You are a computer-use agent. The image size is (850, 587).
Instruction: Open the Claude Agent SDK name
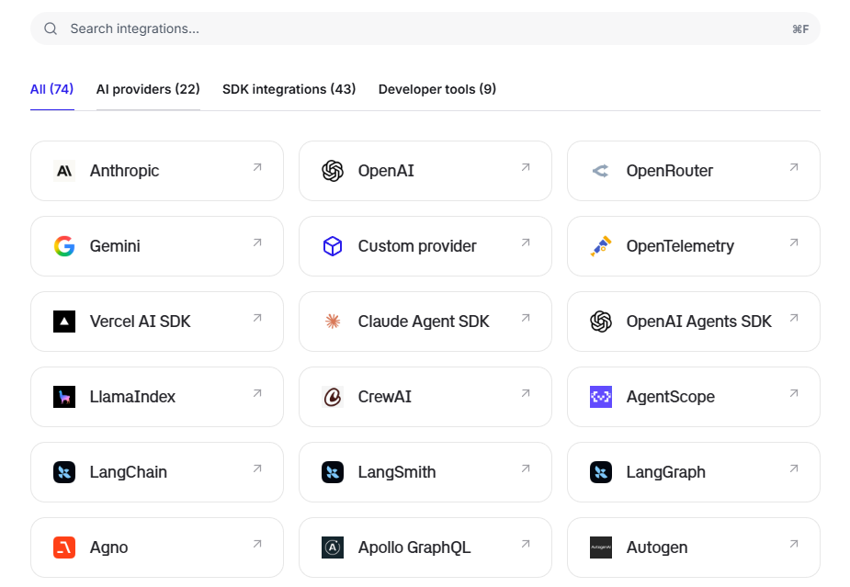pos(424,322)
